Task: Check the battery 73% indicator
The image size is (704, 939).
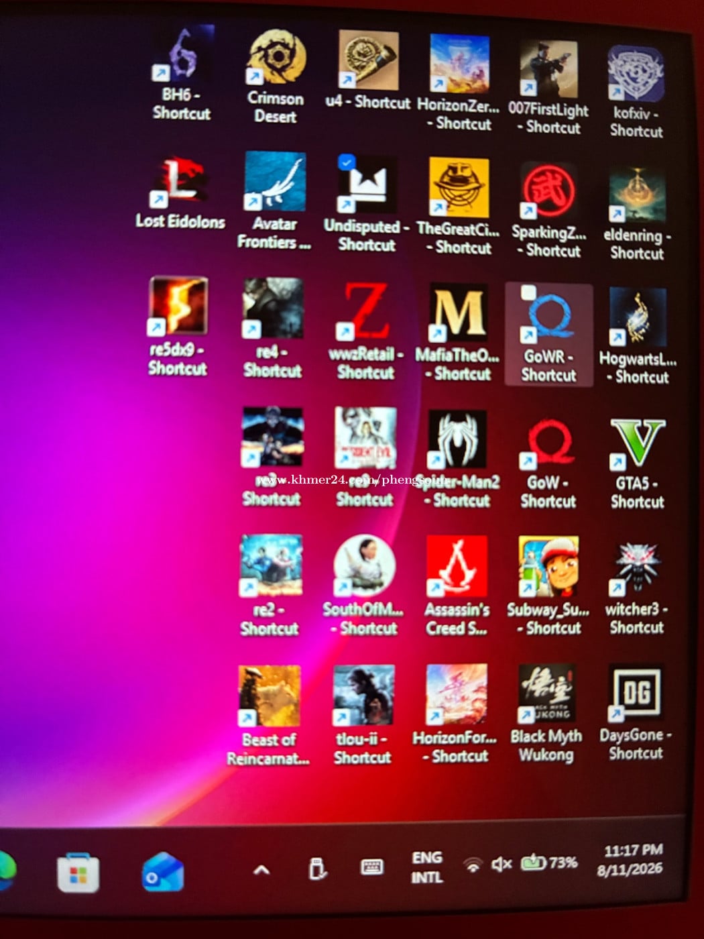Action: (550, 862)
